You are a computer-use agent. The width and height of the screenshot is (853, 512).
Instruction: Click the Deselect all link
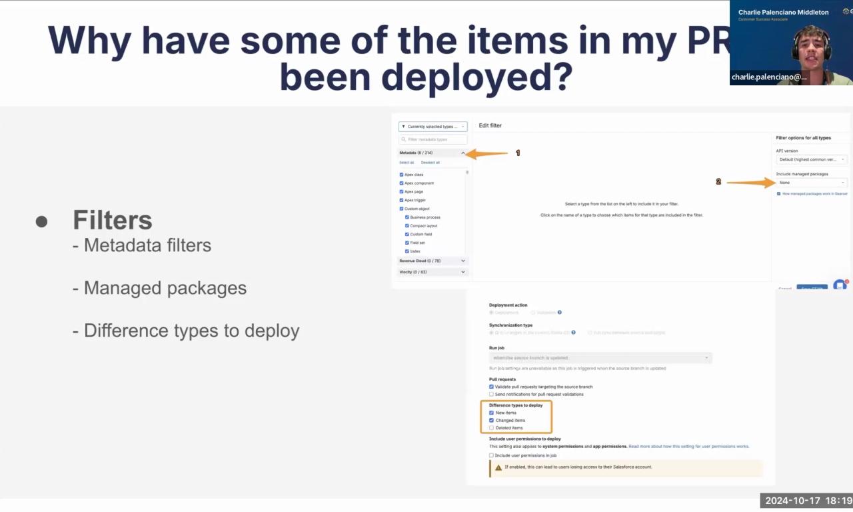[430, 163]
